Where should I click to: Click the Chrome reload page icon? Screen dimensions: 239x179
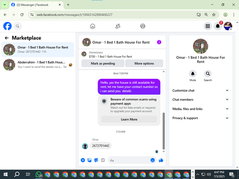(22, 15)
